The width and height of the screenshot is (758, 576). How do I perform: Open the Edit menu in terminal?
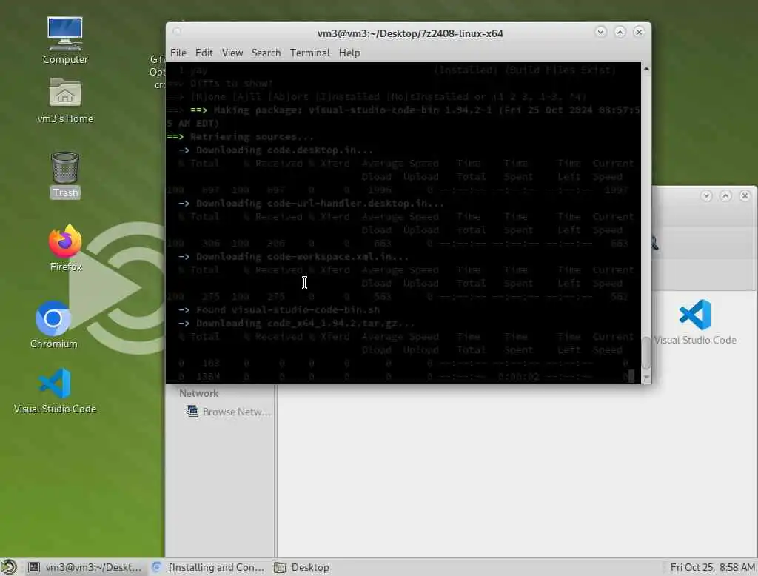(204, 53)
